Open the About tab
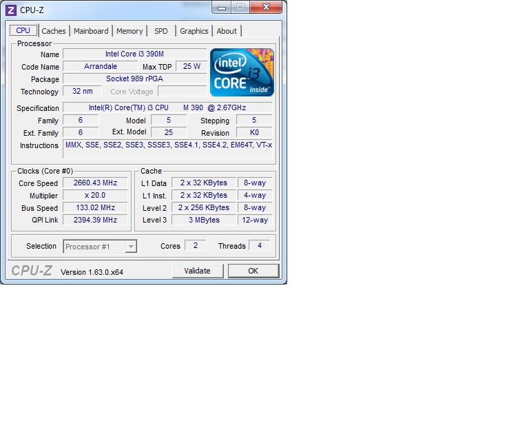Screen dimensions: 529x423 point(227,31)
